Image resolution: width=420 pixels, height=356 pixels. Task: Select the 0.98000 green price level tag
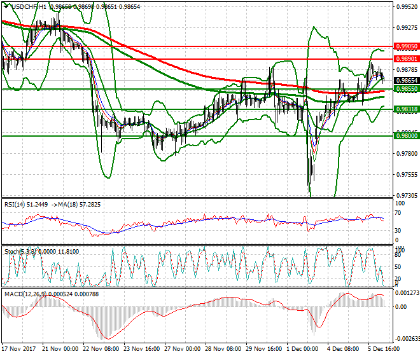coord(405,135)
